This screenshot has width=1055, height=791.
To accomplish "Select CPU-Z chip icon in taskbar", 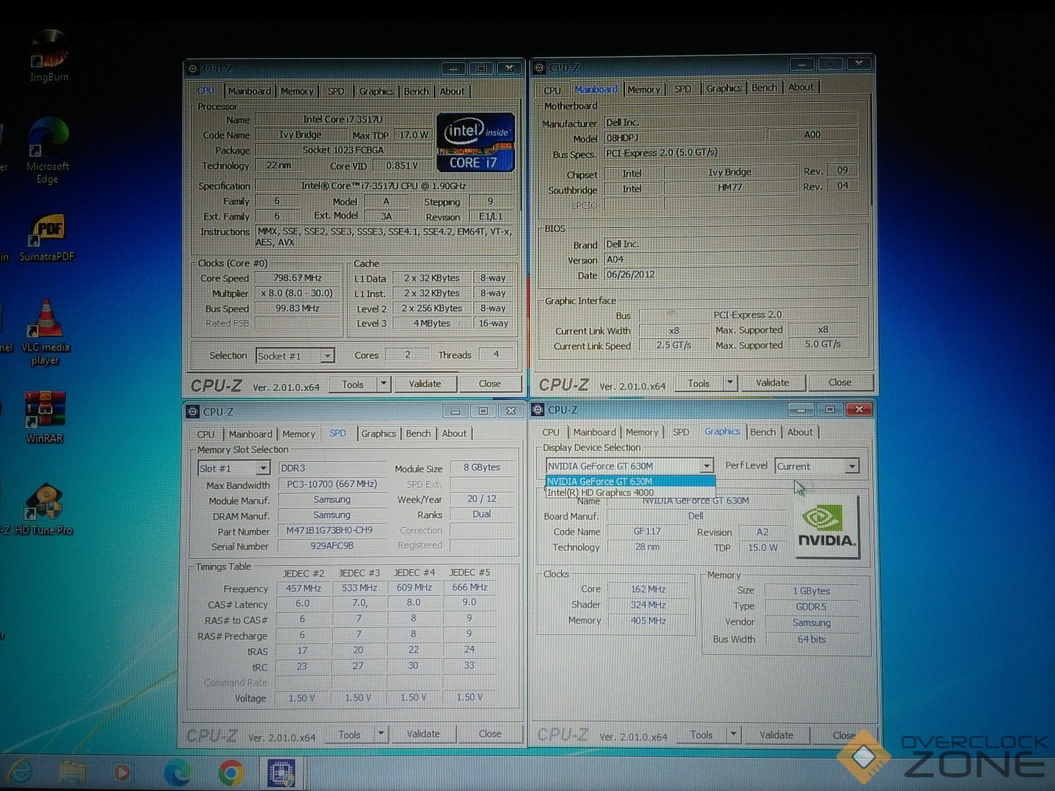I will [x=282, y=773].
